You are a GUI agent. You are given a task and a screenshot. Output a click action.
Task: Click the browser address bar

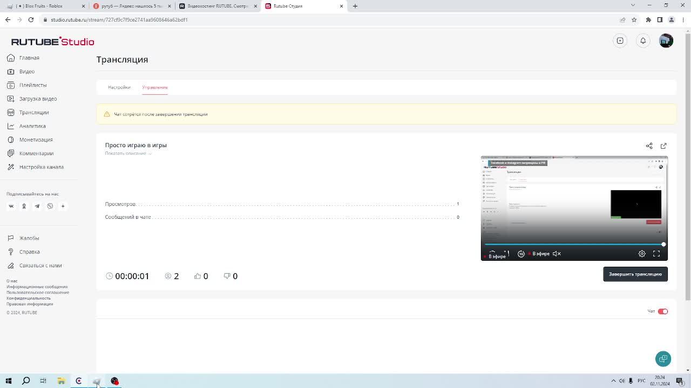(x=329, y=20)
